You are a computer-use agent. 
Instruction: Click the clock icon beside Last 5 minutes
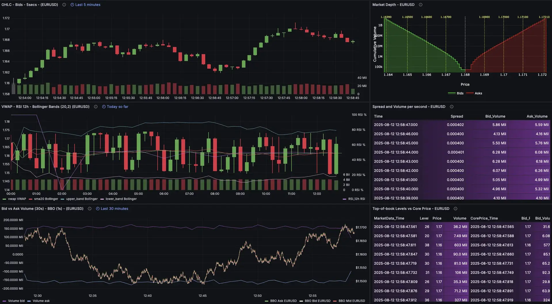pos(72,5)
